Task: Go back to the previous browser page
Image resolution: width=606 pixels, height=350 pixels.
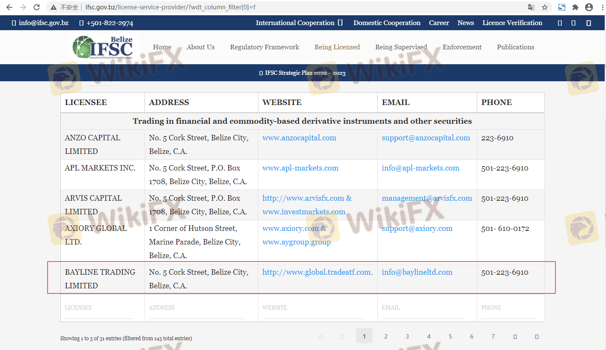Action: [x=9, y=7]
